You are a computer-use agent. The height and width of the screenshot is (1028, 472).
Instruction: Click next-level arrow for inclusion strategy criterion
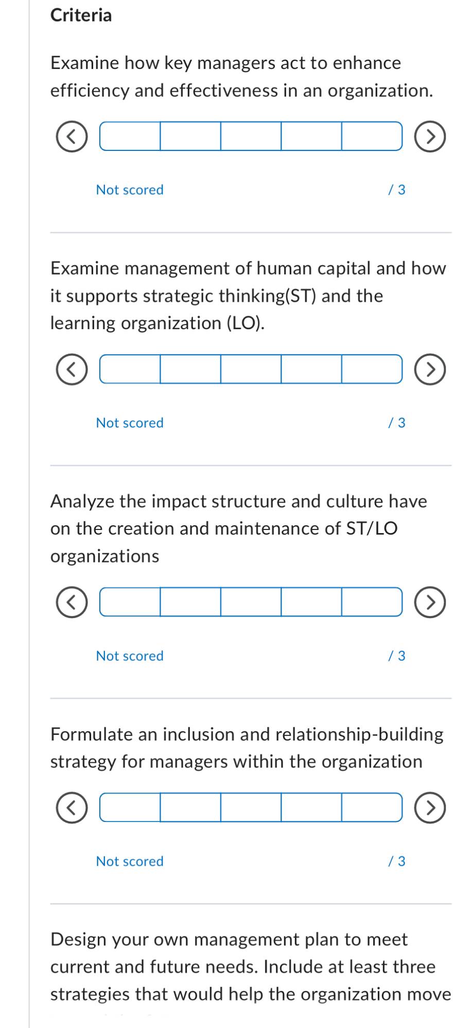[x=430, y=808]
